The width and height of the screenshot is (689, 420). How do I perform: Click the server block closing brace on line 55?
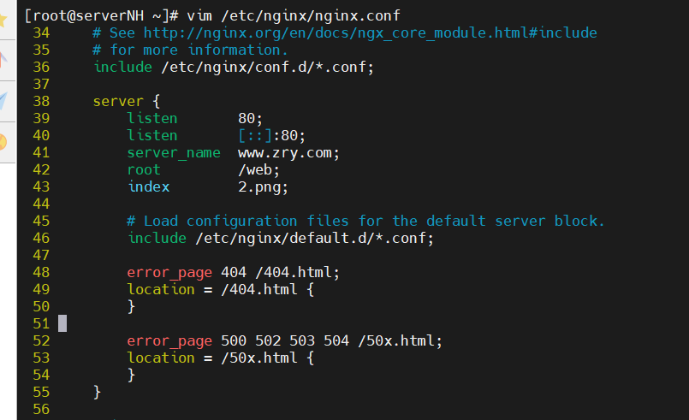pyautogui.click(x=97, y=393)
